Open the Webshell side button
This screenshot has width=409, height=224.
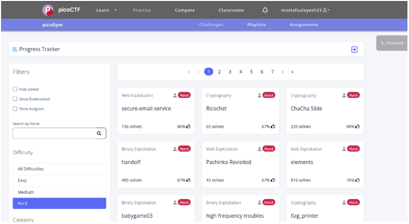pos(392,43)
